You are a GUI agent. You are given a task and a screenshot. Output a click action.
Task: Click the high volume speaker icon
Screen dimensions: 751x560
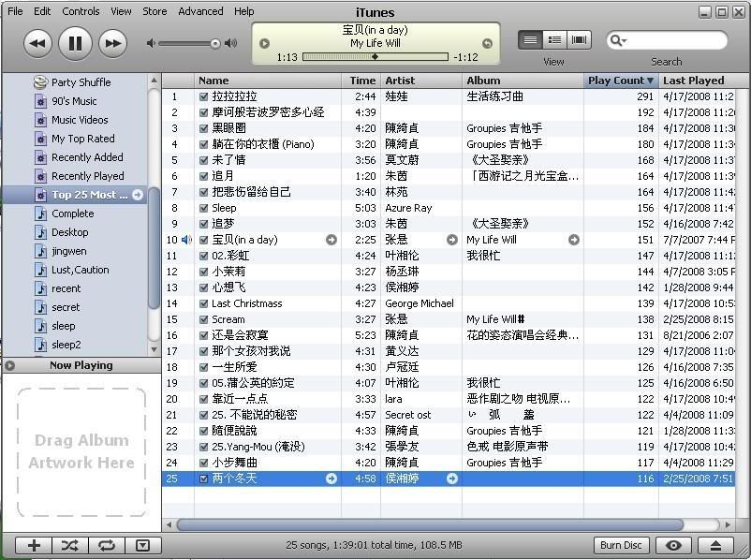coord(231,44)
